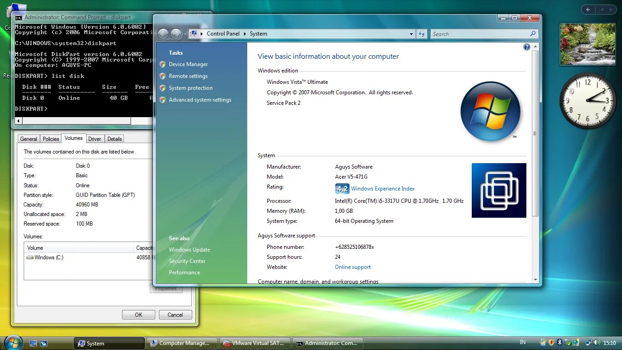The height and width of the screenshot is (350, 622).
Task: Click Bluetooth tray icon
Action: (x=560, y=342)
